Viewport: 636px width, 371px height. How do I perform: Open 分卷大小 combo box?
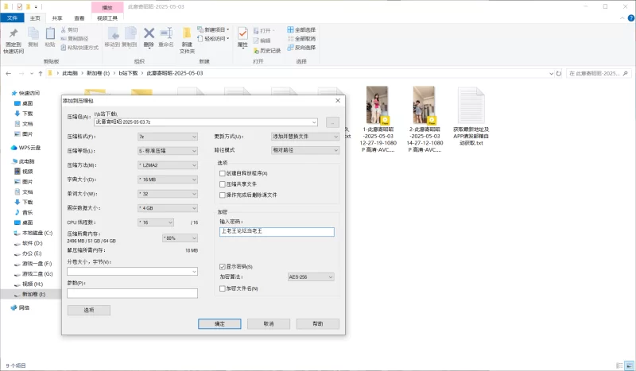(x=132, y=271)
